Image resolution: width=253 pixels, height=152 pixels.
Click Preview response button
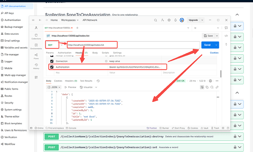(x=70, y=87)
